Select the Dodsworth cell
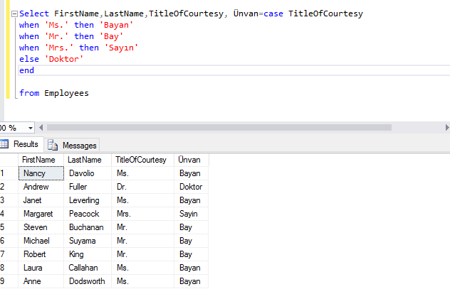 click(x=88, y=281)
